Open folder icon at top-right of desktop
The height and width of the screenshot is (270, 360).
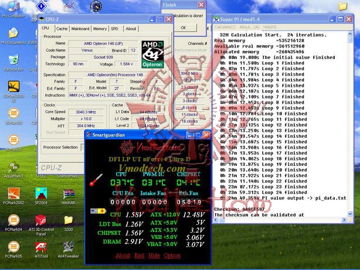pos(342,6)
